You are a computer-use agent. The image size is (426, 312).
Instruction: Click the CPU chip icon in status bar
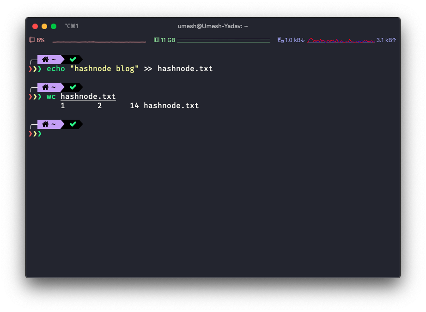[32, 40]
